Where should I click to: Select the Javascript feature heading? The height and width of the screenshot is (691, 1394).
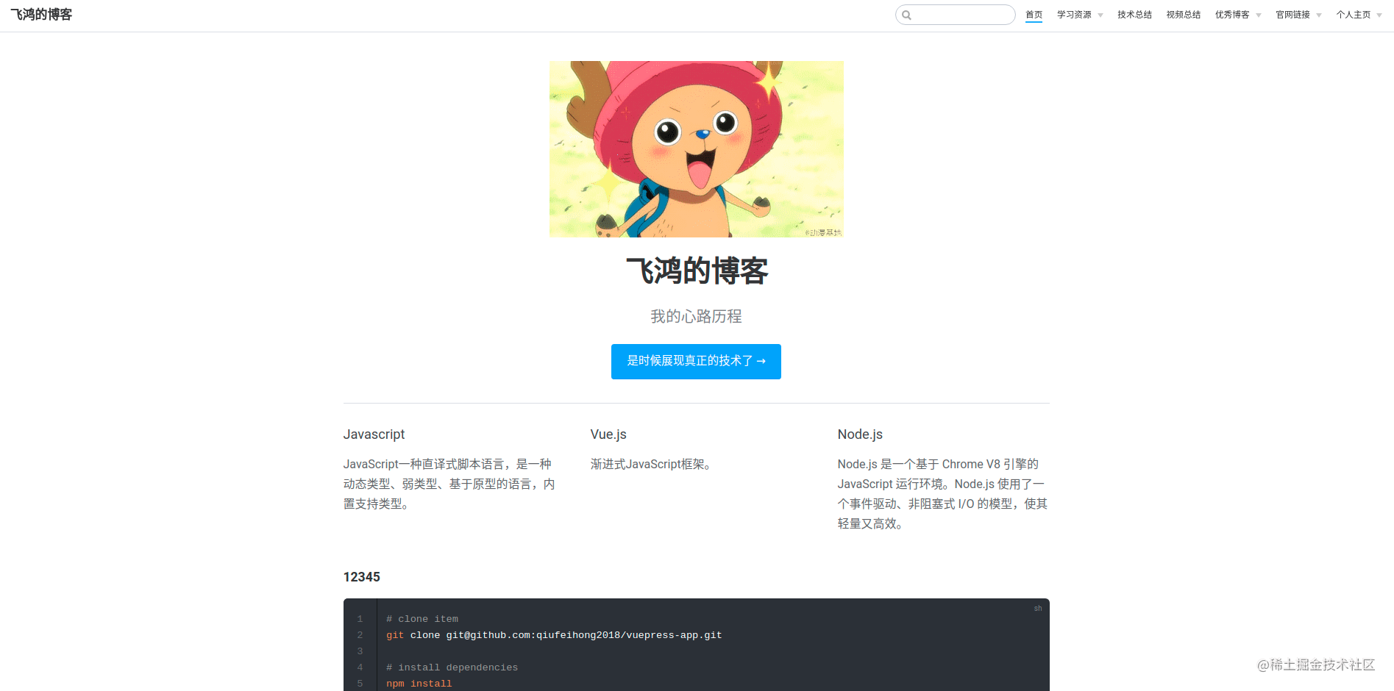[x=374, y=434]
